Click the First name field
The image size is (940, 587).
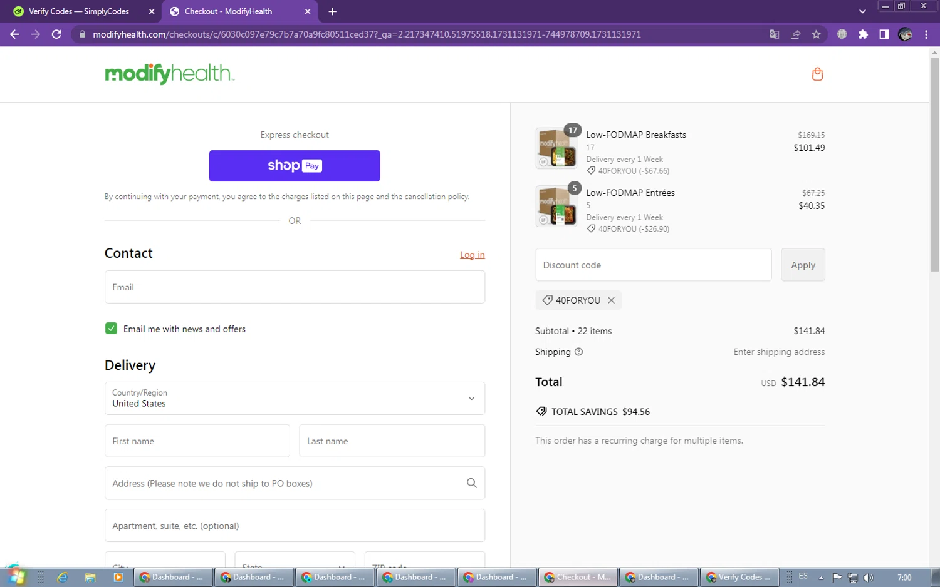point(197,441)
